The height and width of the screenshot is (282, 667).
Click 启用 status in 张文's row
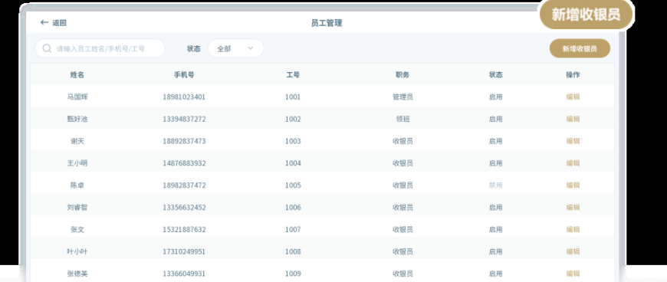coord(495,230)
